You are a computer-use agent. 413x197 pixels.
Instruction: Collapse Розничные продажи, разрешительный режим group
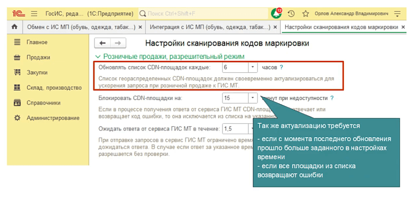98,57
